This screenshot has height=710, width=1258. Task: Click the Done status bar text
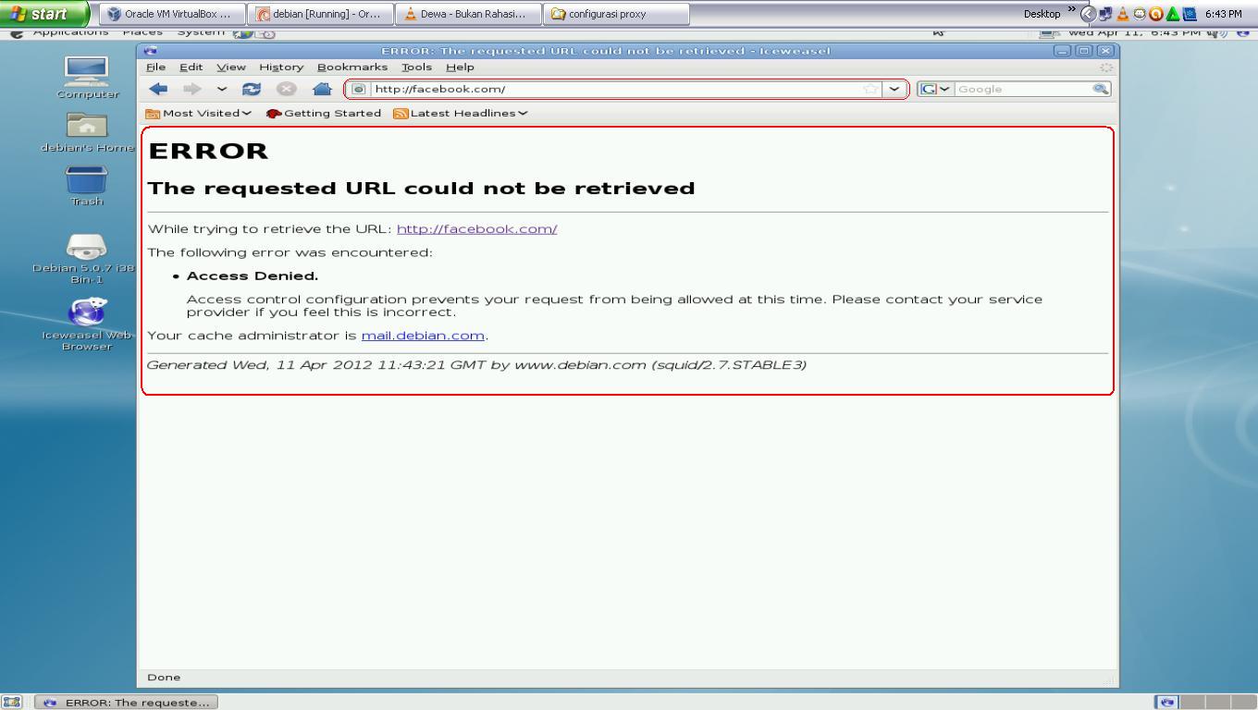(164, 678)
